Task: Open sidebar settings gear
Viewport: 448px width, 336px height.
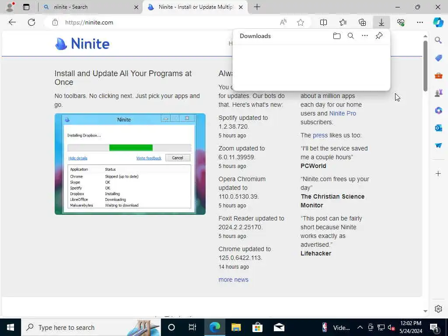Action: (438, 309)
